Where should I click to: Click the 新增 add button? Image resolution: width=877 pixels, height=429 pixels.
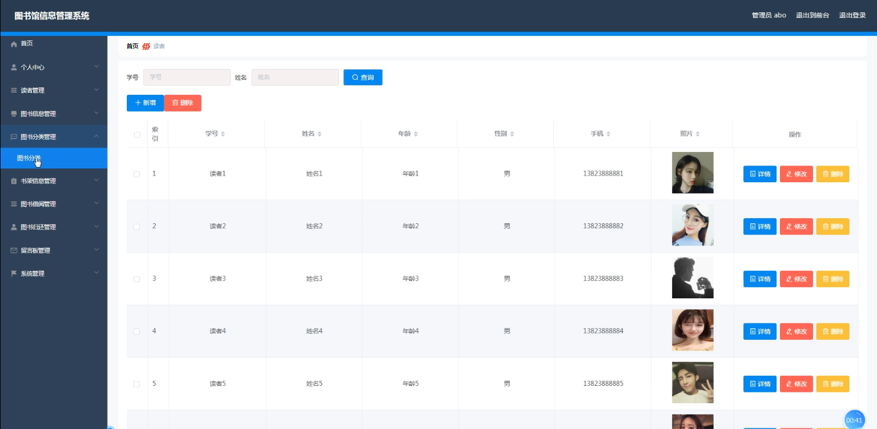pos(145,103)
